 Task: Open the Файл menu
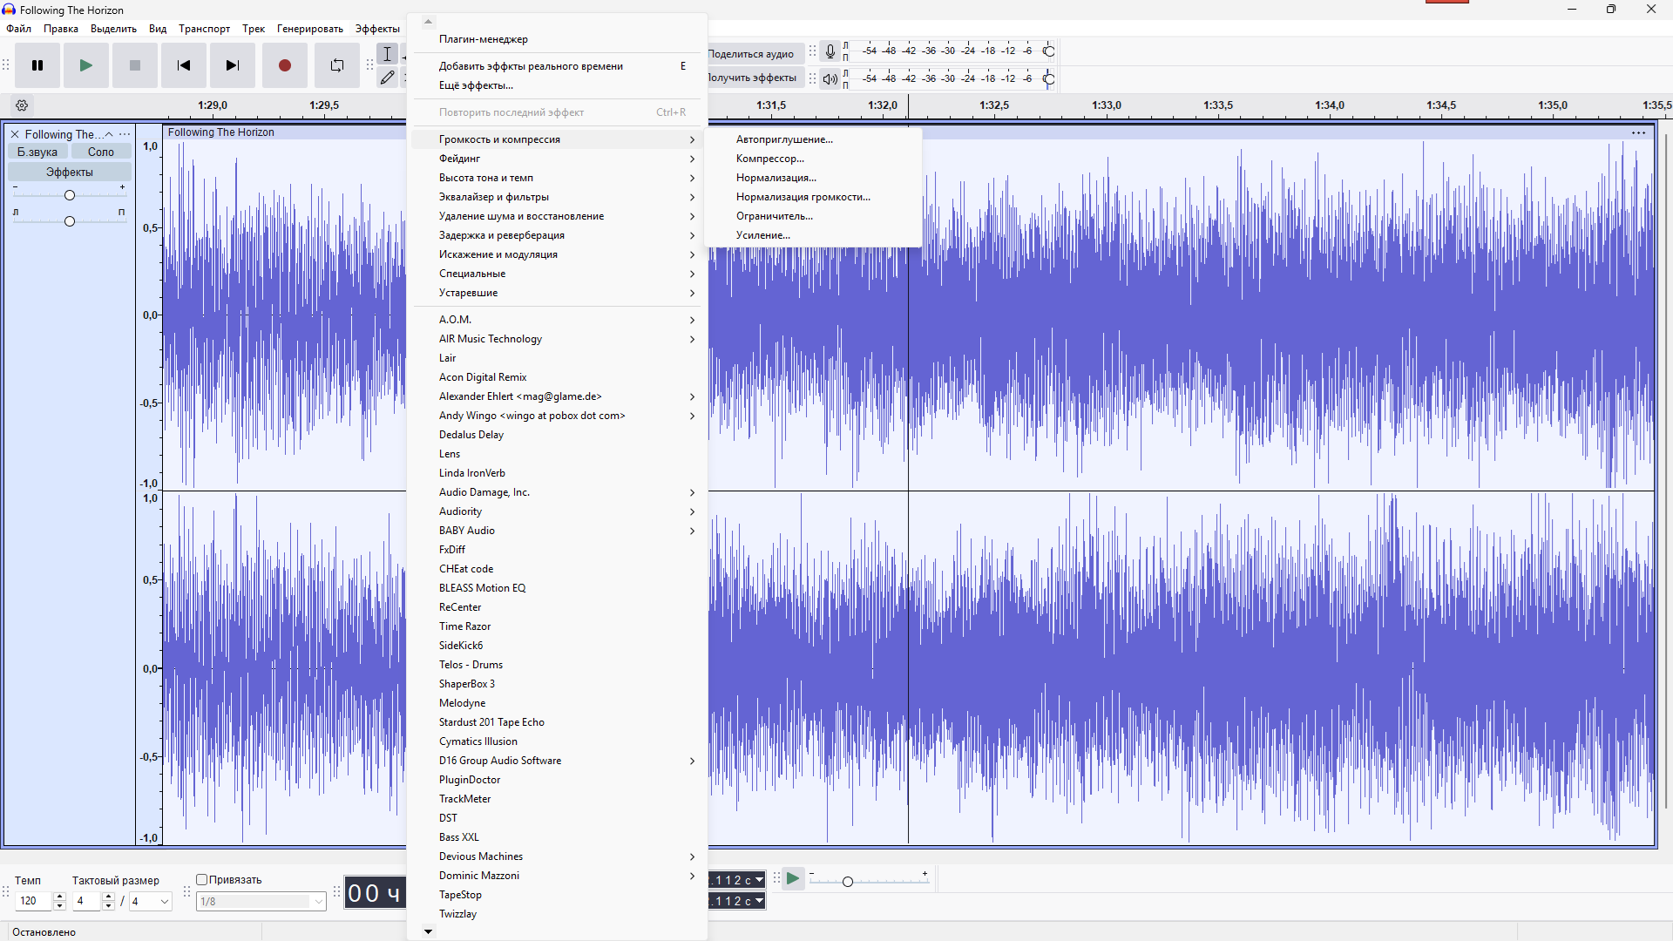click(18, 29)
